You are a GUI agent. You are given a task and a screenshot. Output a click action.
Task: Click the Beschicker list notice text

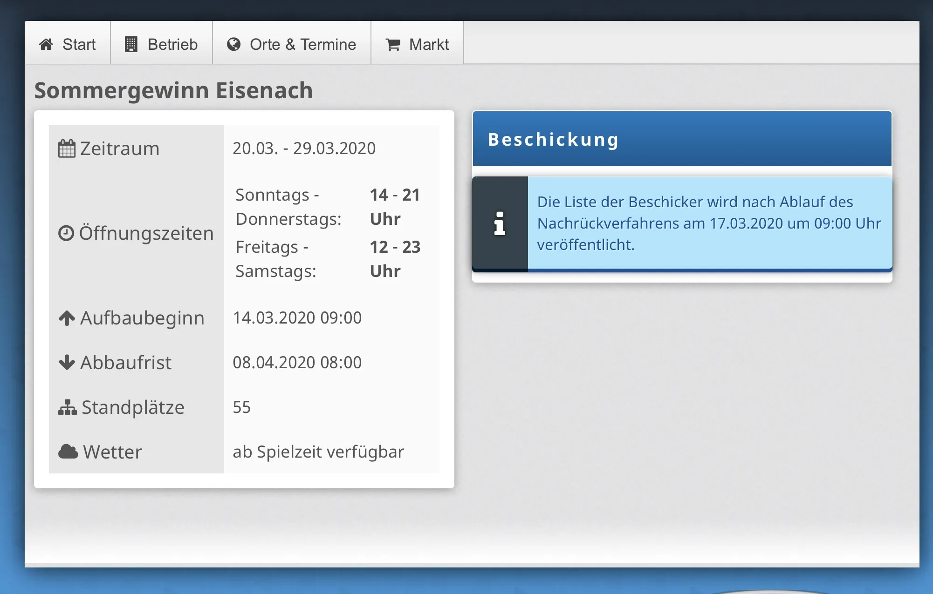(x=708, y=223)
